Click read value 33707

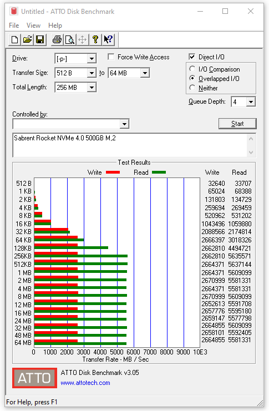(x=243, y=183)
